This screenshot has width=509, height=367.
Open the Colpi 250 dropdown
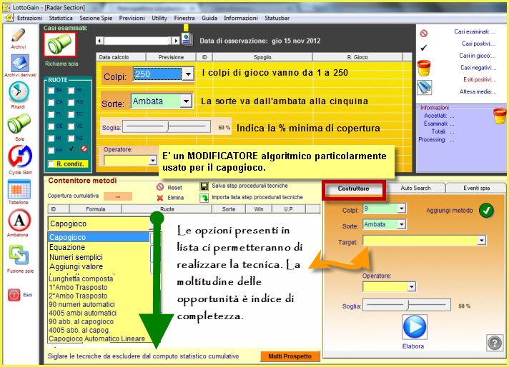pyautogui.click(x=188, y=74)
